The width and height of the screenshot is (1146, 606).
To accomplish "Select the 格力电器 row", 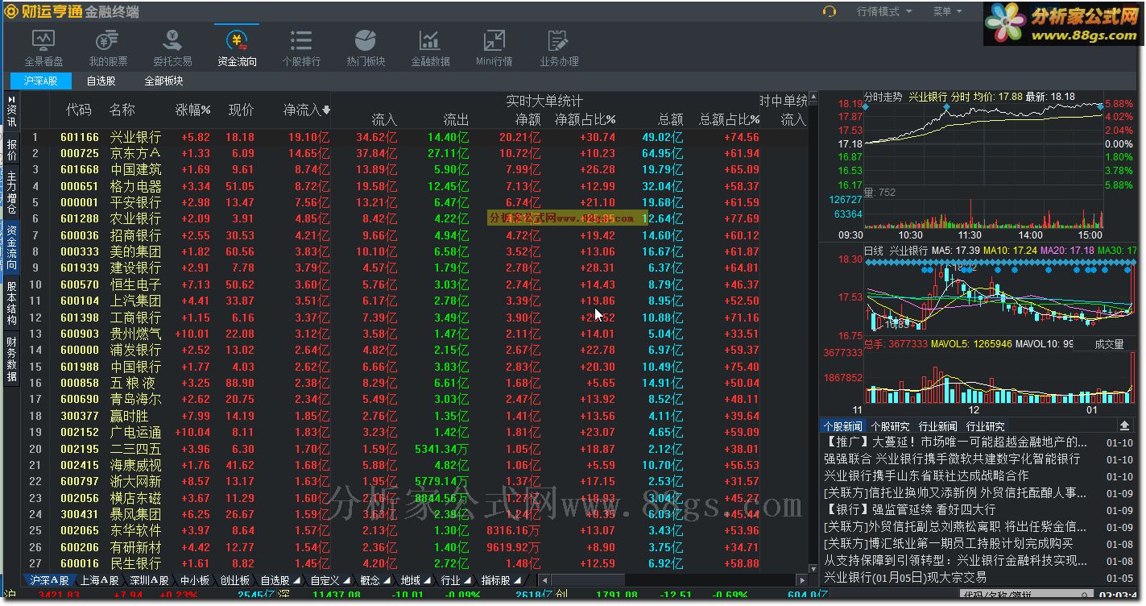I will tap(414, 186).
